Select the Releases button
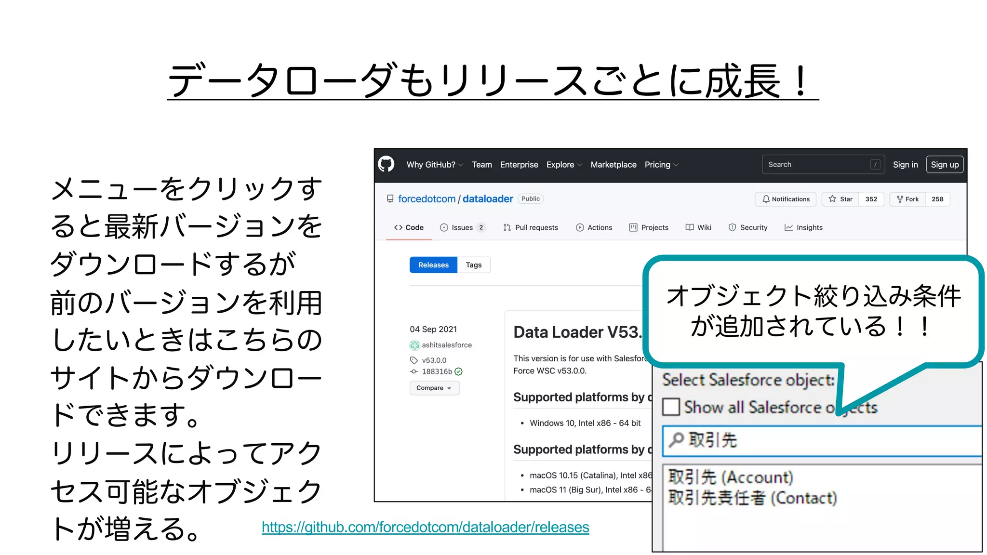This screenshot has height=555, width=987. (x=433, y=265)
